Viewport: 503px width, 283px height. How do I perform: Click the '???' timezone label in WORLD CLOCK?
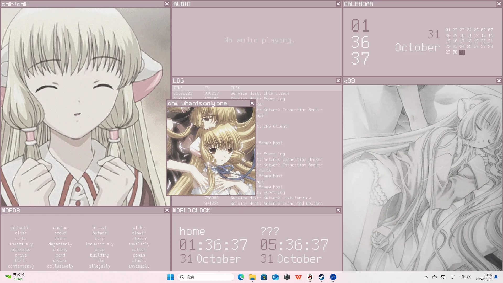pyautogui.click(x=270, y=231)
